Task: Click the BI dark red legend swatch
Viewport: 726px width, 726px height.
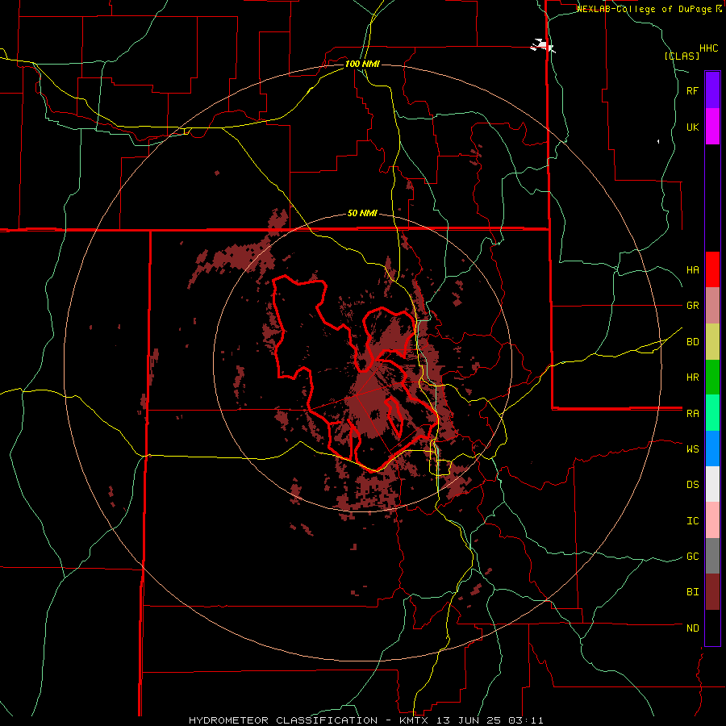Action: coord(712,592)
